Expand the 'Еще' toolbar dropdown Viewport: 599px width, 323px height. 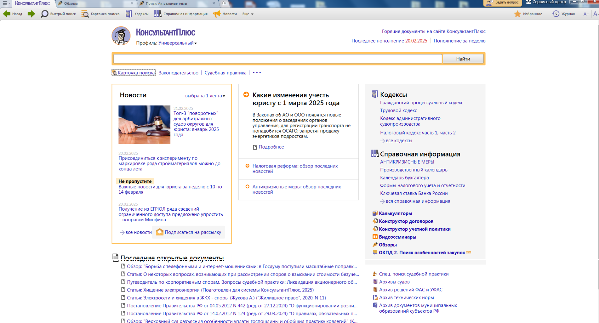click(x=248, y=14)
